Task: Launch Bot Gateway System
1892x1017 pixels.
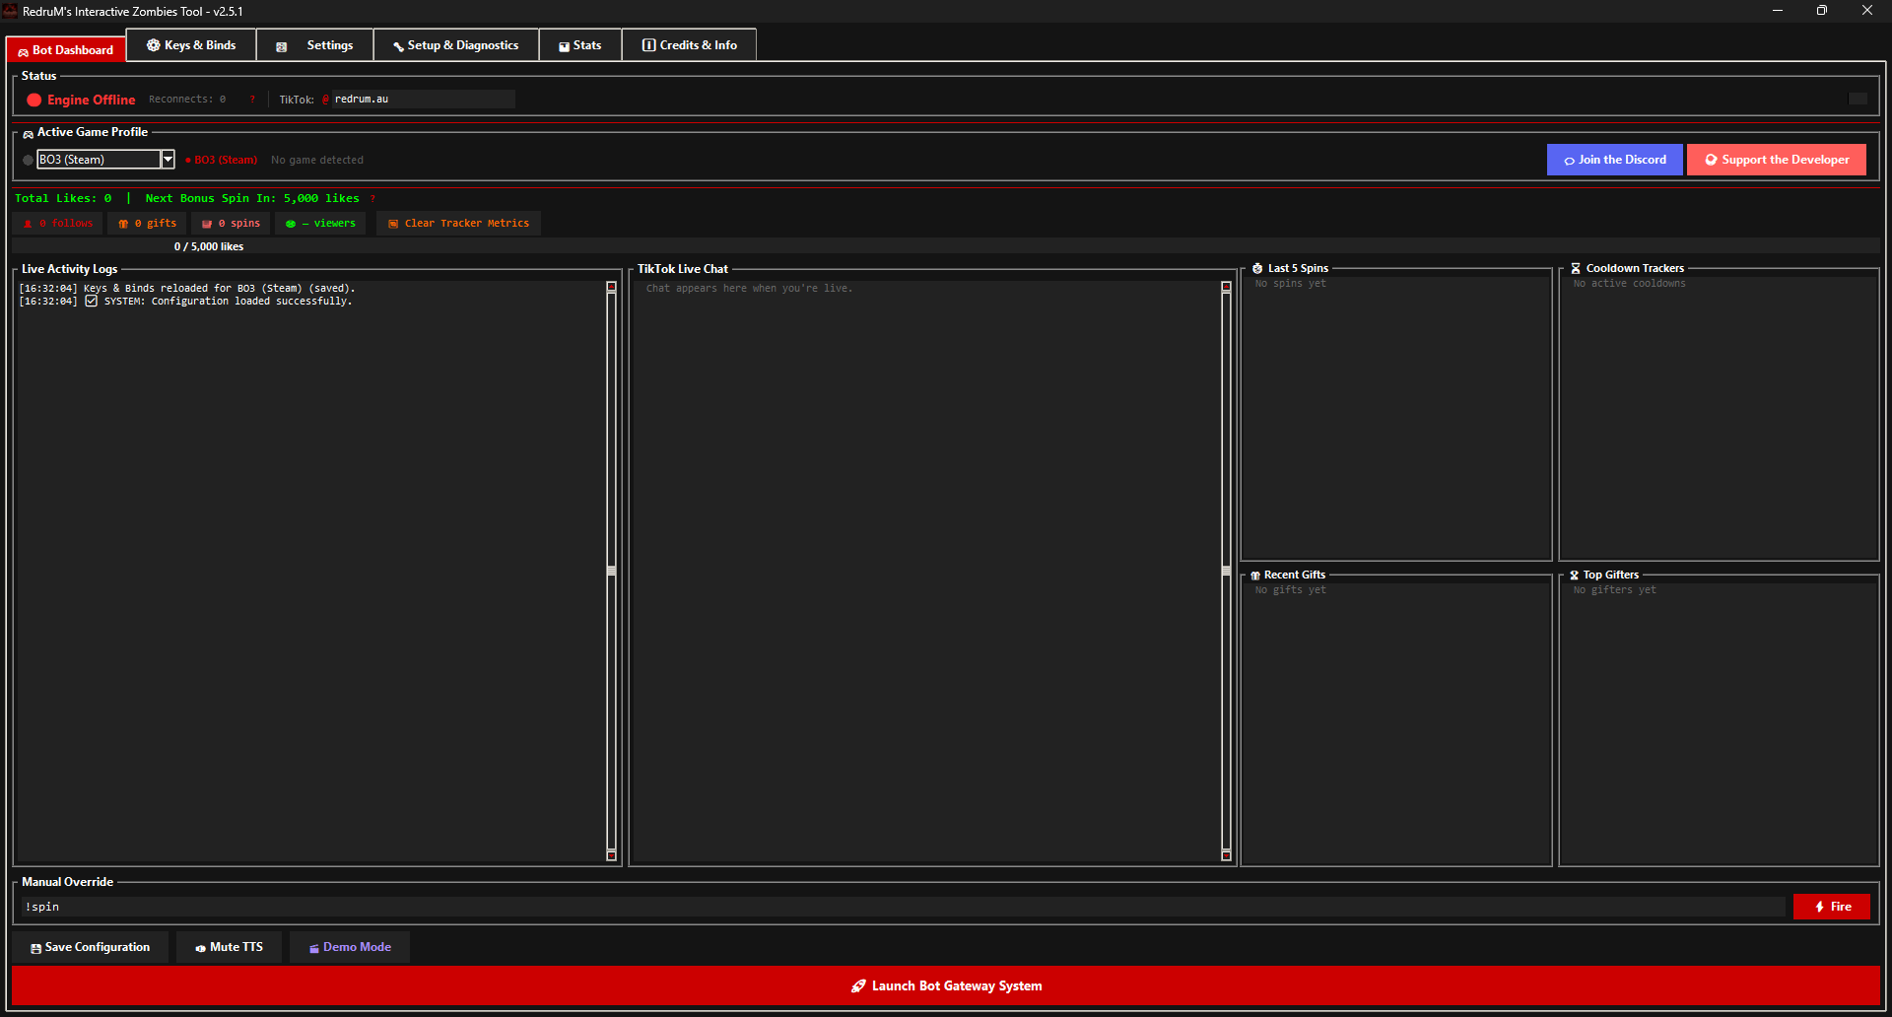Action: (946, 985)
